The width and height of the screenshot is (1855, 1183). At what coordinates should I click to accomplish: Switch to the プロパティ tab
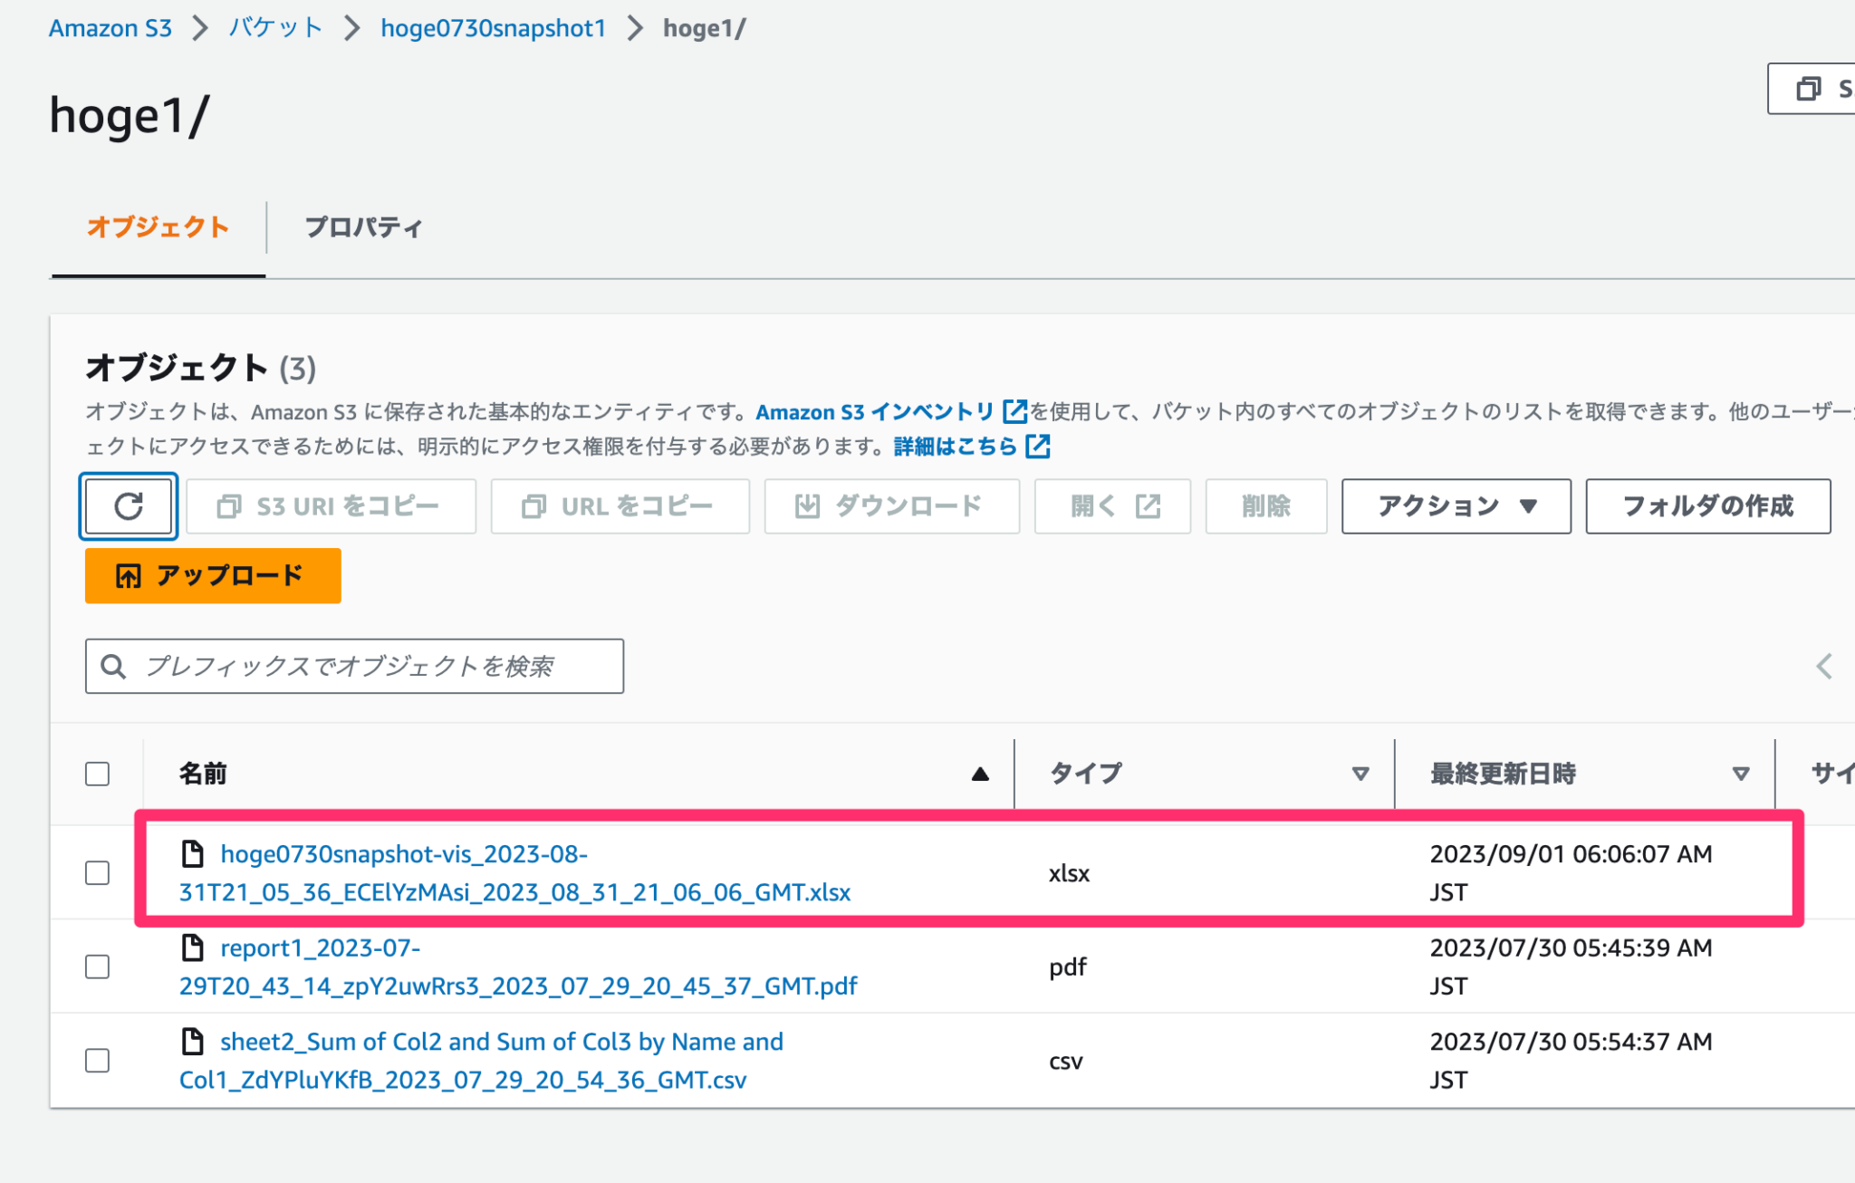point(363,227)
